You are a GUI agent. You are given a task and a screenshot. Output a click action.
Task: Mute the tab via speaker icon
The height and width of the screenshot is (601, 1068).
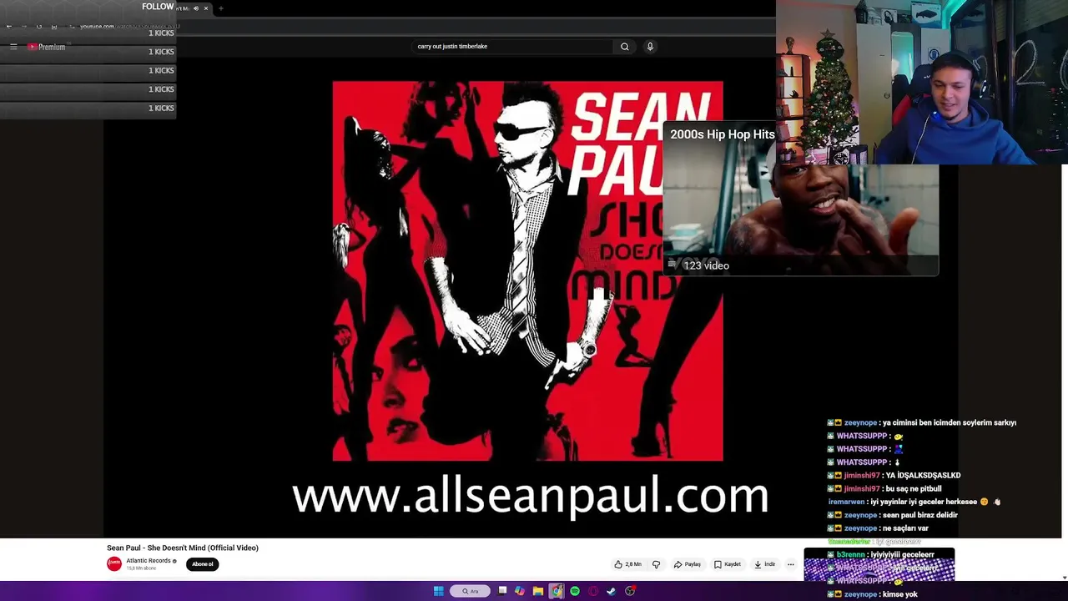(x=196, y=8)
